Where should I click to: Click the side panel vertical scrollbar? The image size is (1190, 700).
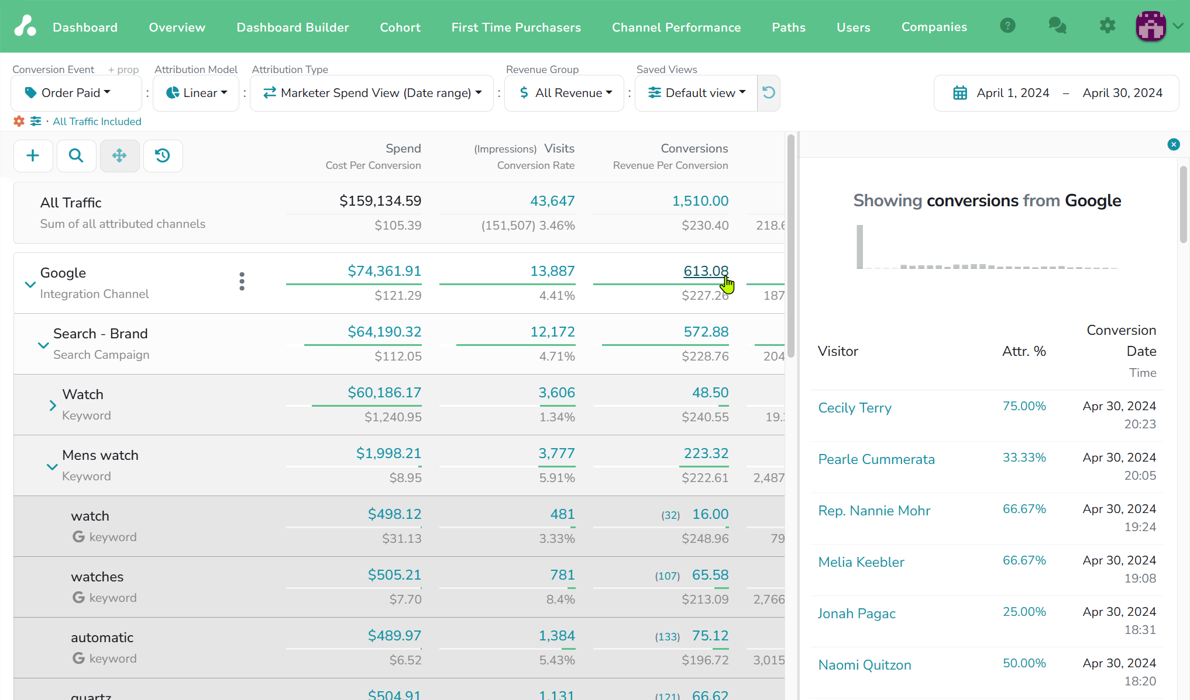(x=1184, y=205)
